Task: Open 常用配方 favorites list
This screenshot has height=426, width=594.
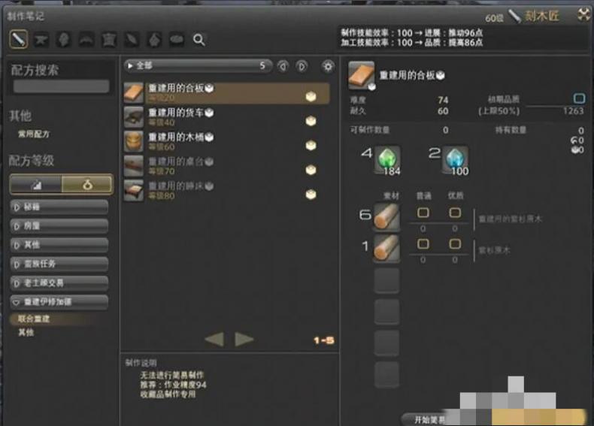Action: pos(34,134)
